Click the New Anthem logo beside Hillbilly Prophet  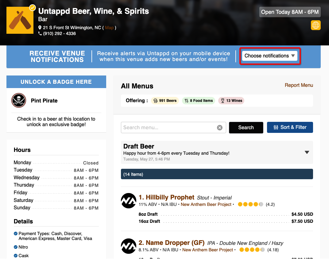click(128, 201)
